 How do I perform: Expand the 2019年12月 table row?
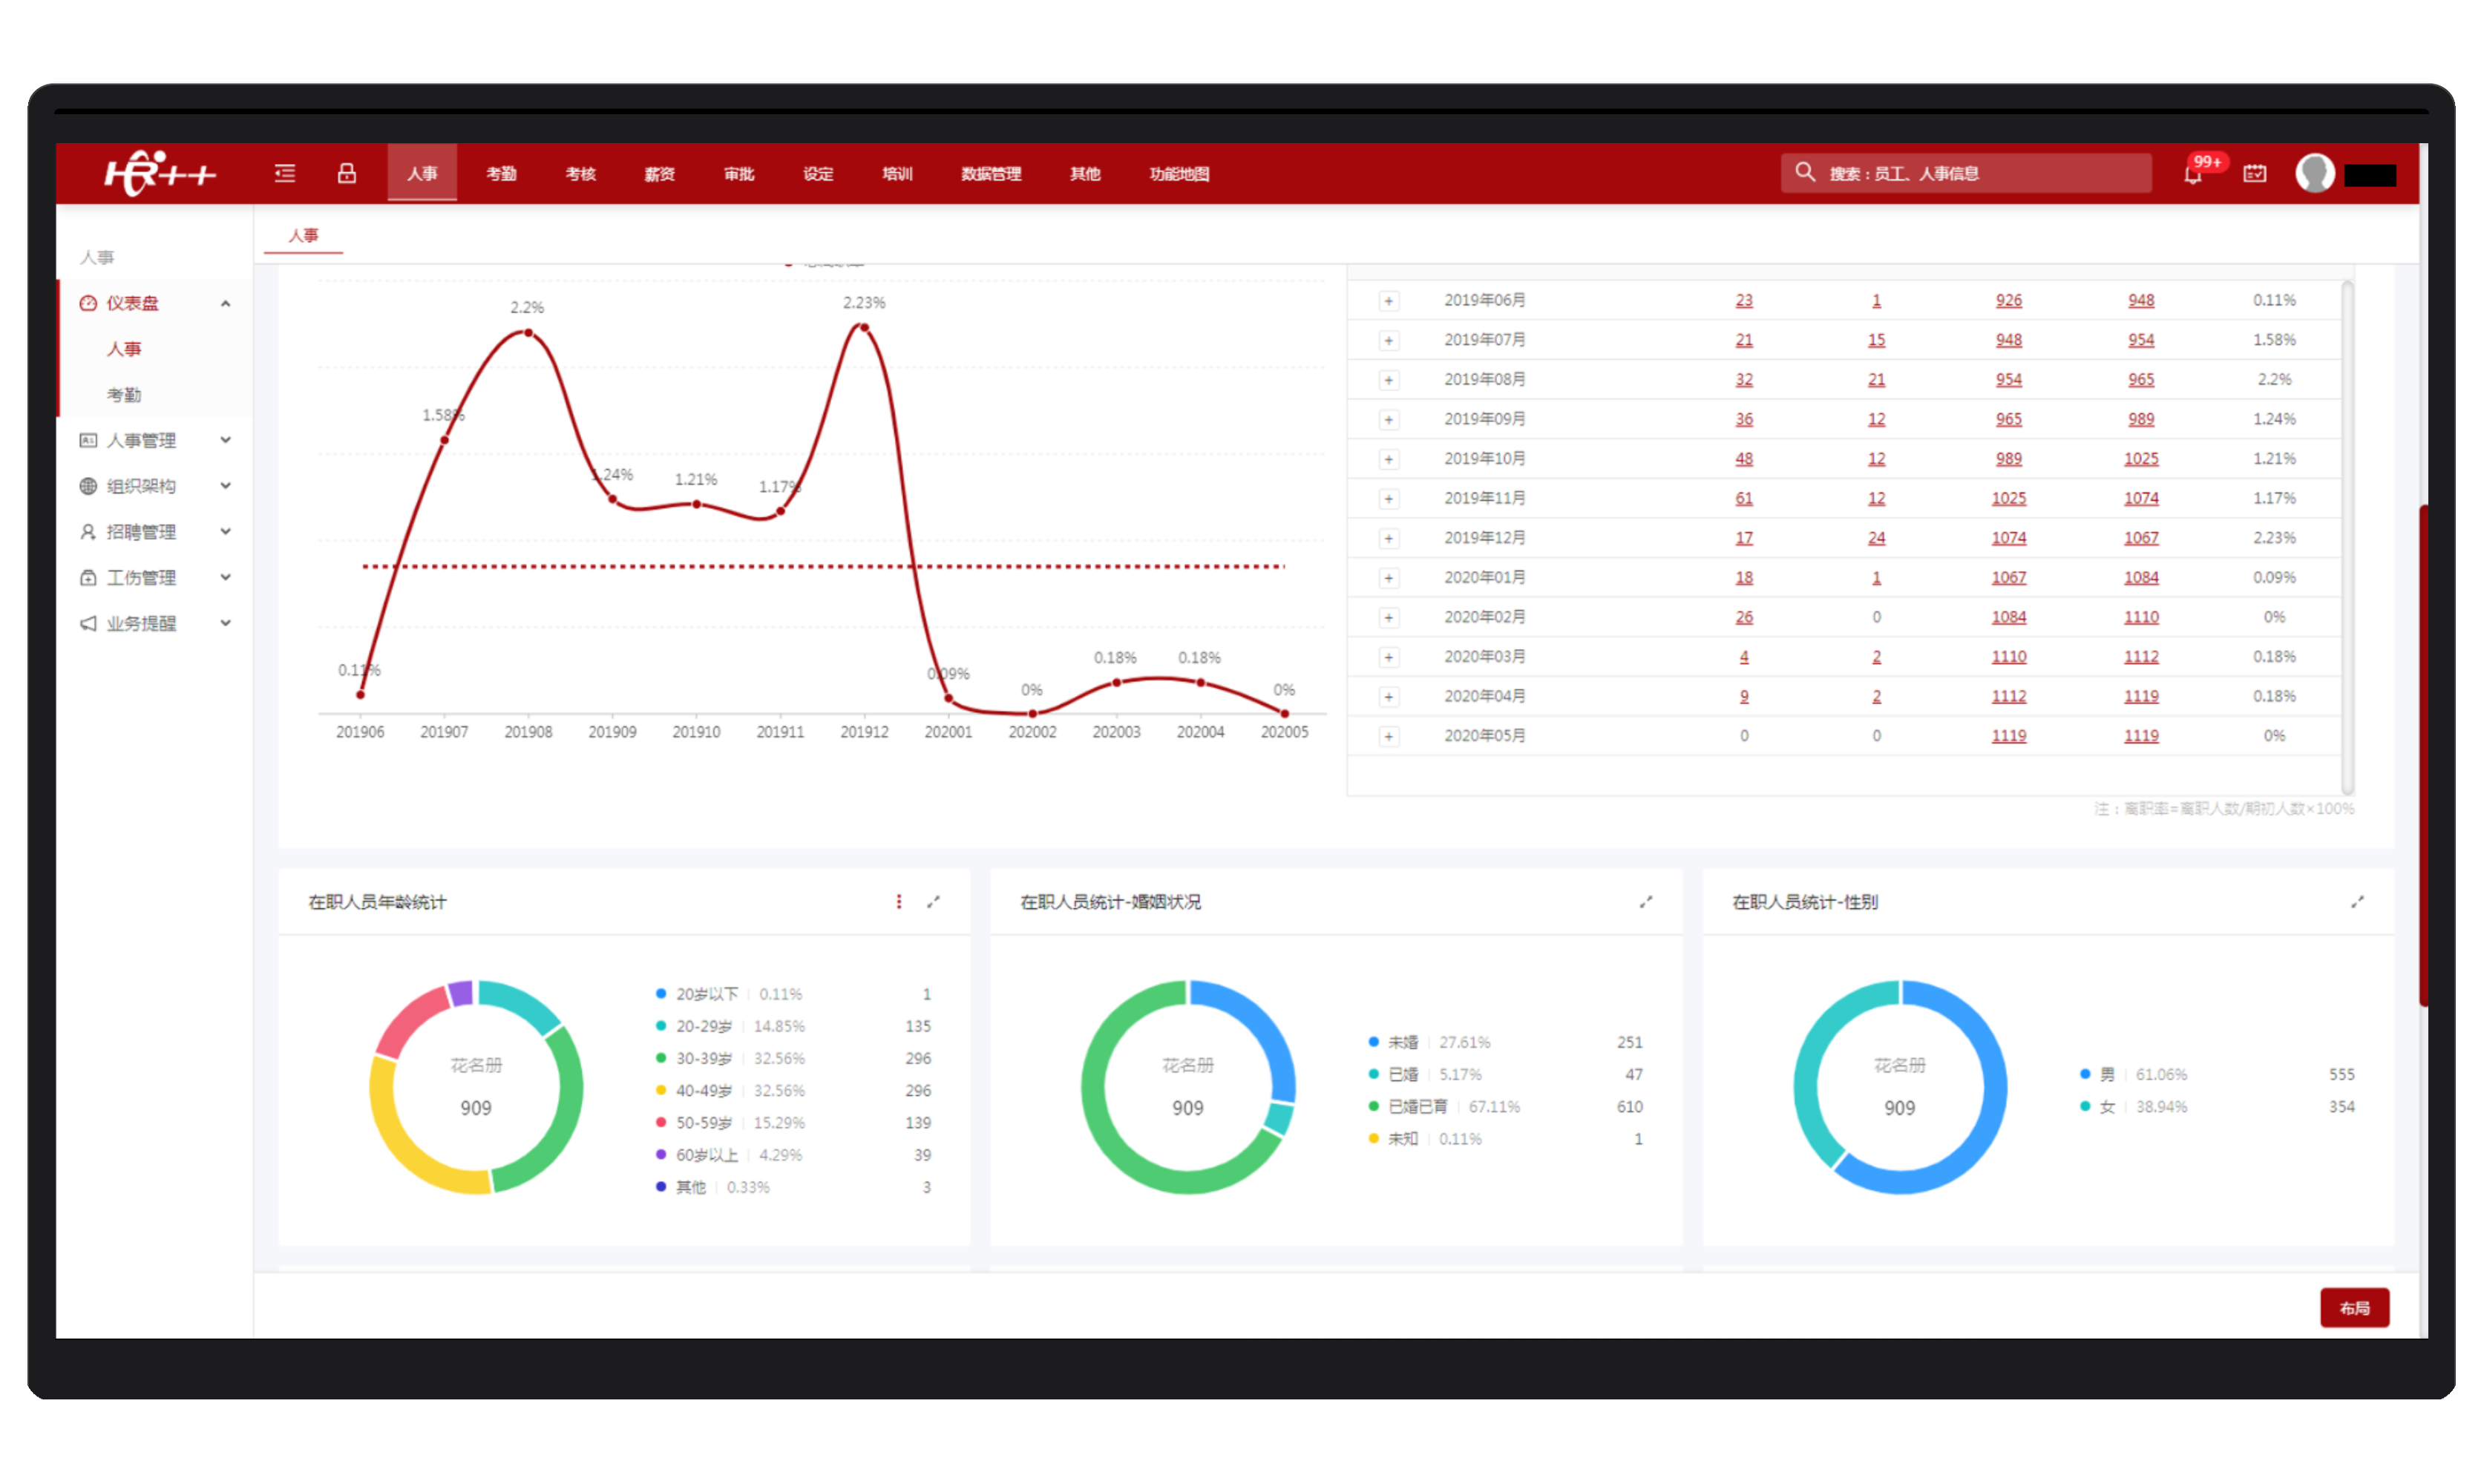coord(1388,539)
